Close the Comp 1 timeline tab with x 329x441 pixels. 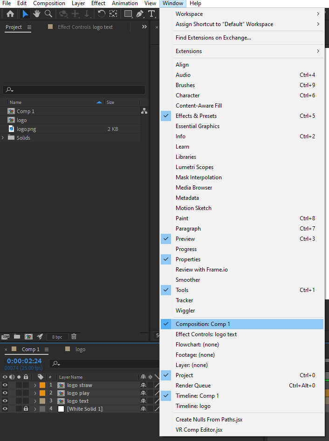tap(6, 349)
